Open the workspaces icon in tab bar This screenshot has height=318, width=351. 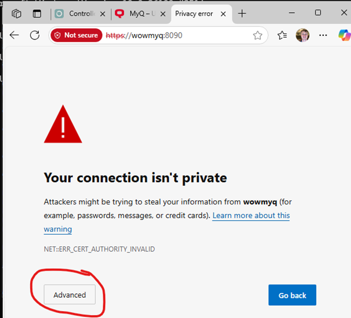pos(17,14)
